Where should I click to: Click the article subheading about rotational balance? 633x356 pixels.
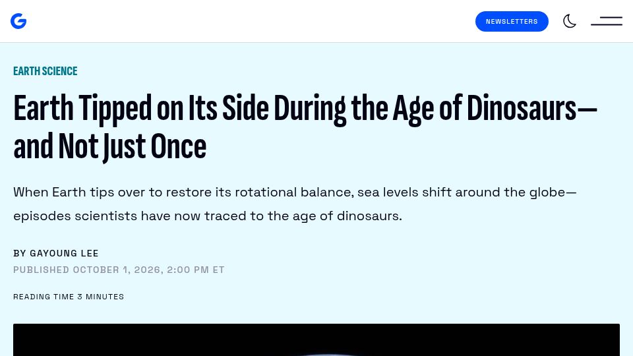pyautogui.click(x=295, y=204)
